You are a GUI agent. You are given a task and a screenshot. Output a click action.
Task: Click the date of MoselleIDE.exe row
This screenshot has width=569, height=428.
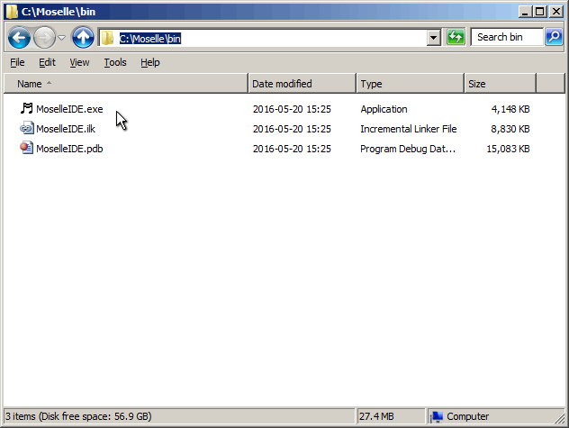(x=292, y=109)
